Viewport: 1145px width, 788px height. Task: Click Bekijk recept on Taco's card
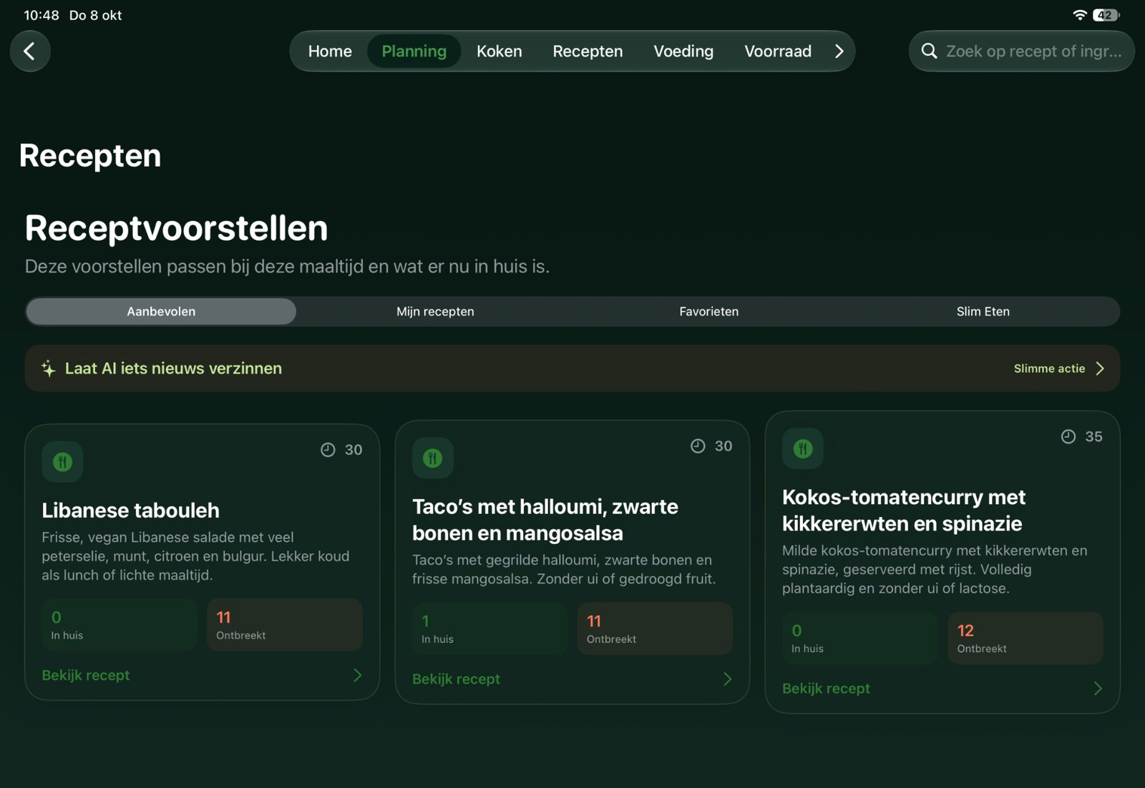(456, 679)
